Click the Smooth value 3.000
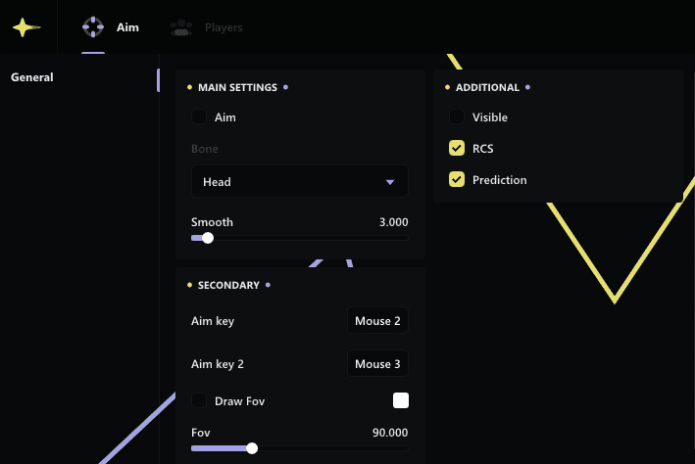The image size is (695, 464). click(393, 222)
